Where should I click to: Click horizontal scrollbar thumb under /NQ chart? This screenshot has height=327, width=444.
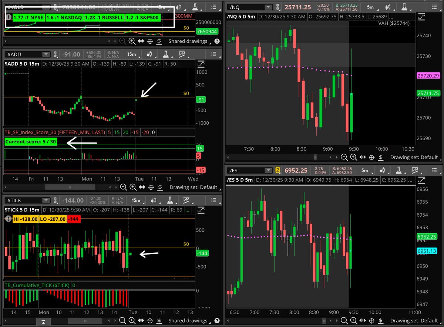pos(315,157)
